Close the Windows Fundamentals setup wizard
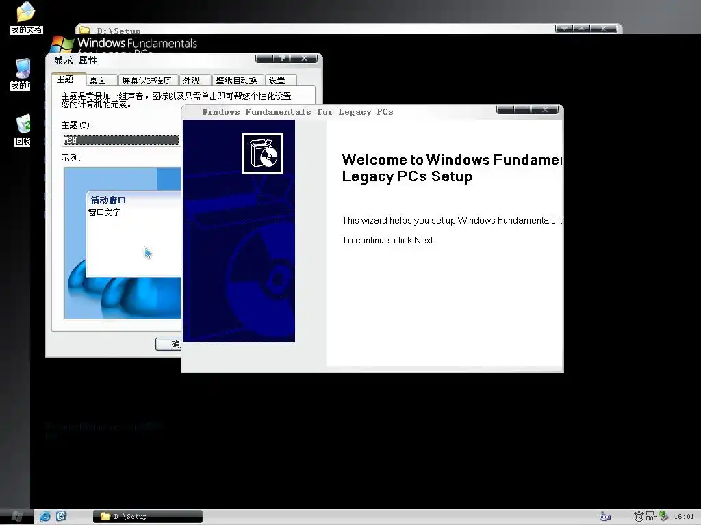Viewport: 701px width, 525px height. (x=545, y=110)
